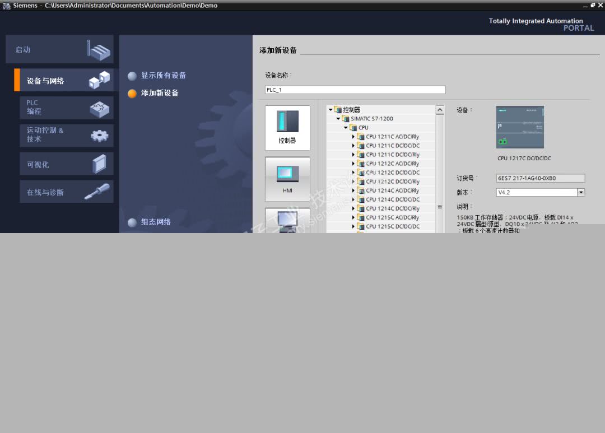Open the 运动控制 & 技术 section
This screenshot has height=433, width=605.
click(x=66, y=136)
